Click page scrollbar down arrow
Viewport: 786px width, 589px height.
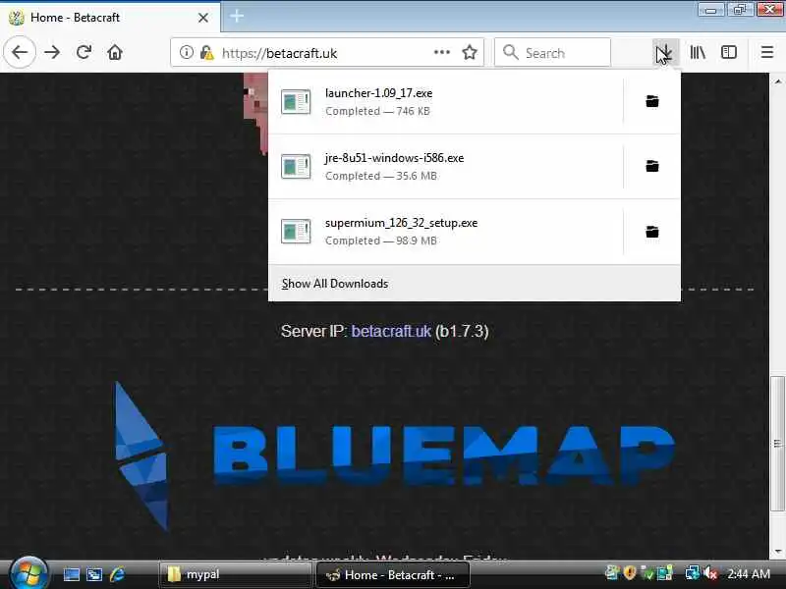click(777, 552)
